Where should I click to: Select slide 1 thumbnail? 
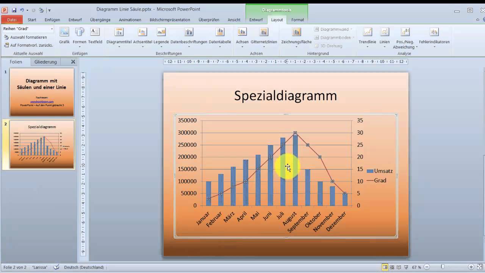pos(42,92)
